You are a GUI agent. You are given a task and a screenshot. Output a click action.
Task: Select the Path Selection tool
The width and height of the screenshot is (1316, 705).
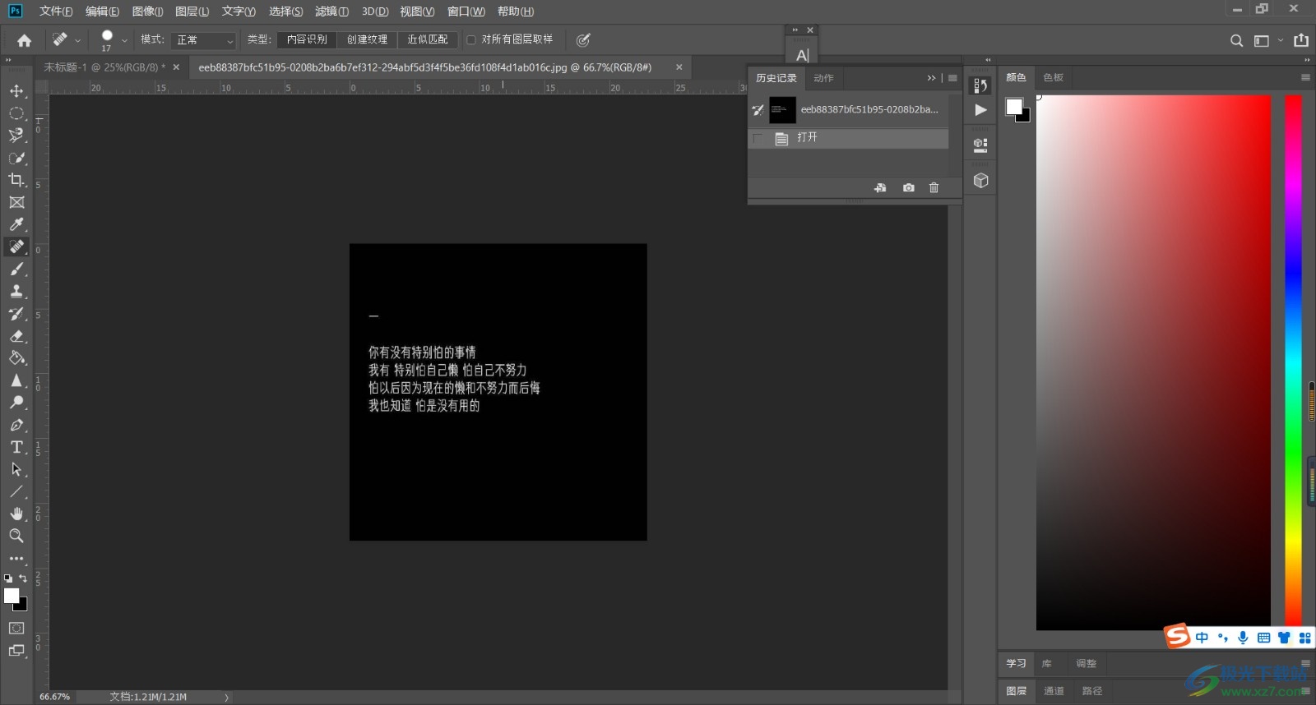pyautogui.click(x=16, y=469)
